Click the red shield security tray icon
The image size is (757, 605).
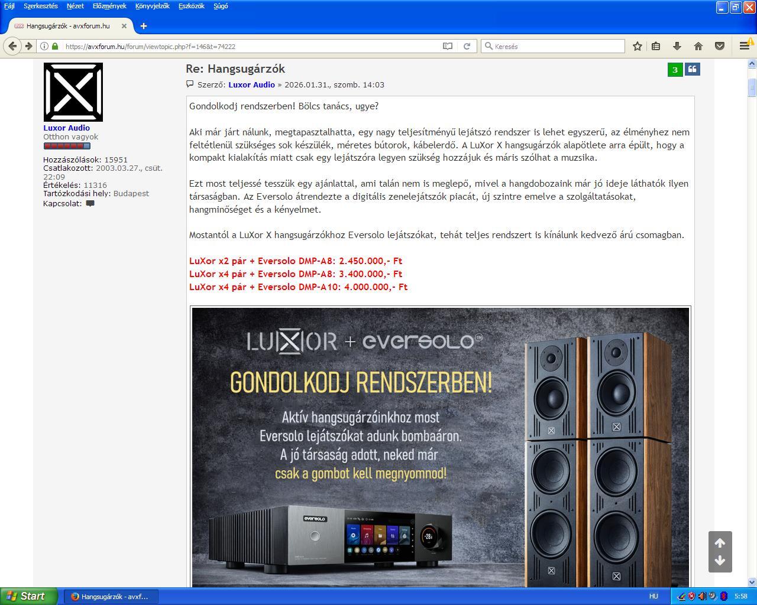691,597
